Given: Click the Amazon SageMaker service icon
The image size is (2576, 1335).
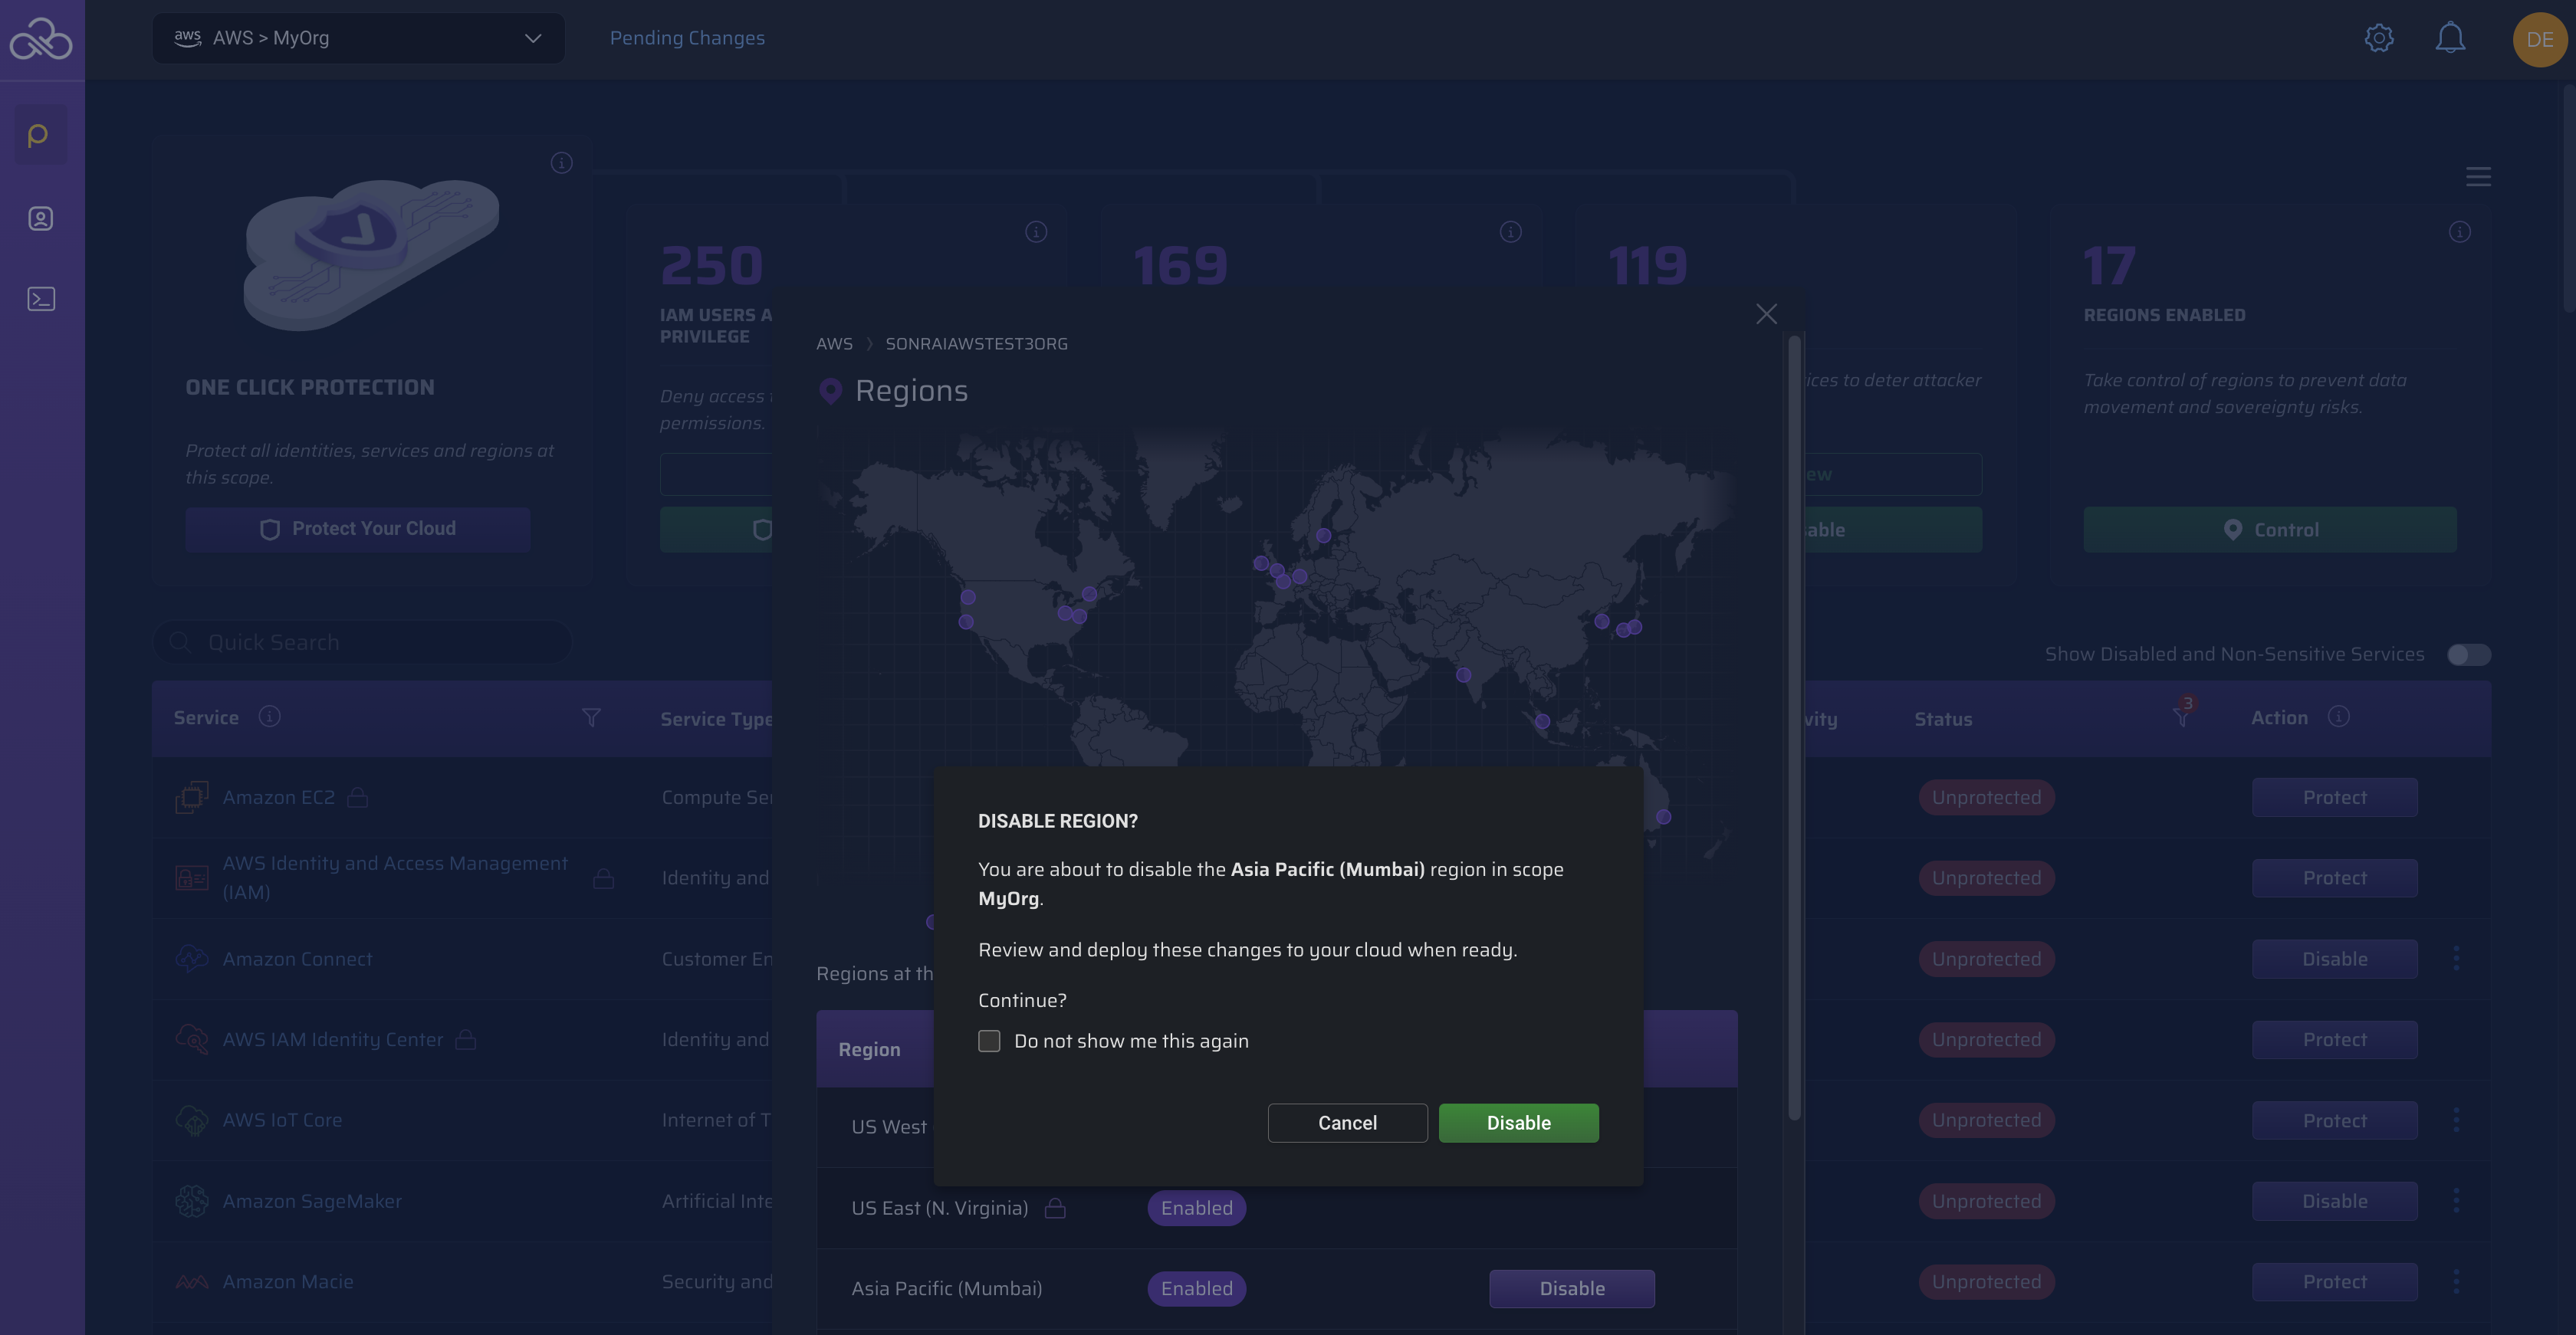Looking at the screenshot, I should (x=192, y=1201).
